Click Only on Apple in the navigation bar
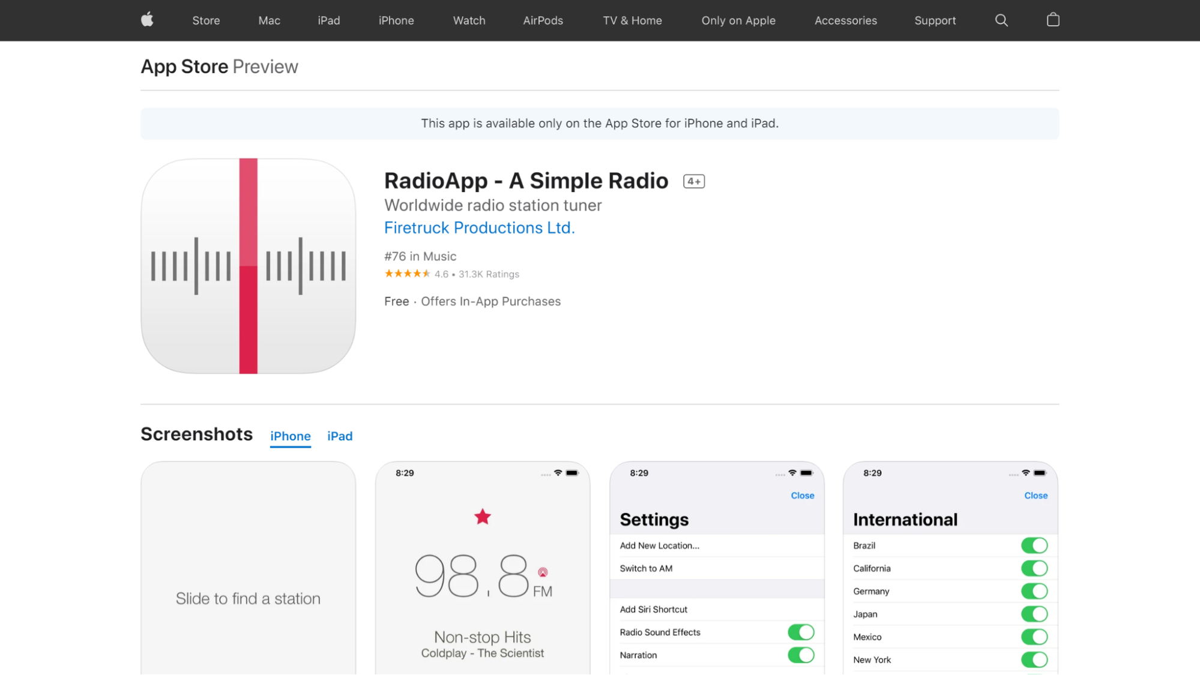1200x675 pixels. click(x=738, y=20)
